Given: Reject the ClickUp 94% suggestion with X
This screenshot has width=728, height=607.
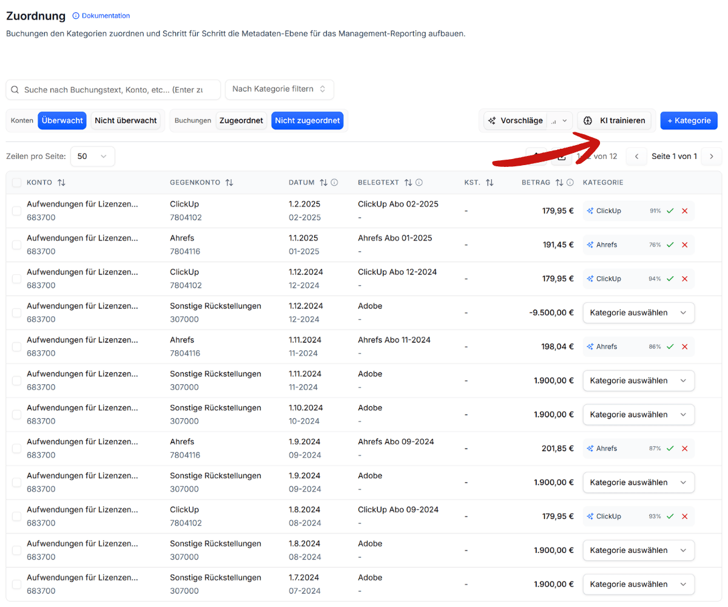Looking at the screenshot, I should pos(685,279).
